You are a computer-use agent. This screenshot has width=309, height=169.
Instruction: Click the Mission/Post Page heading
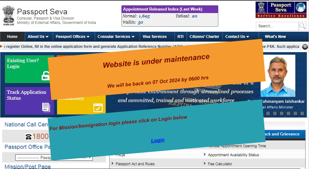pos(28,167)
